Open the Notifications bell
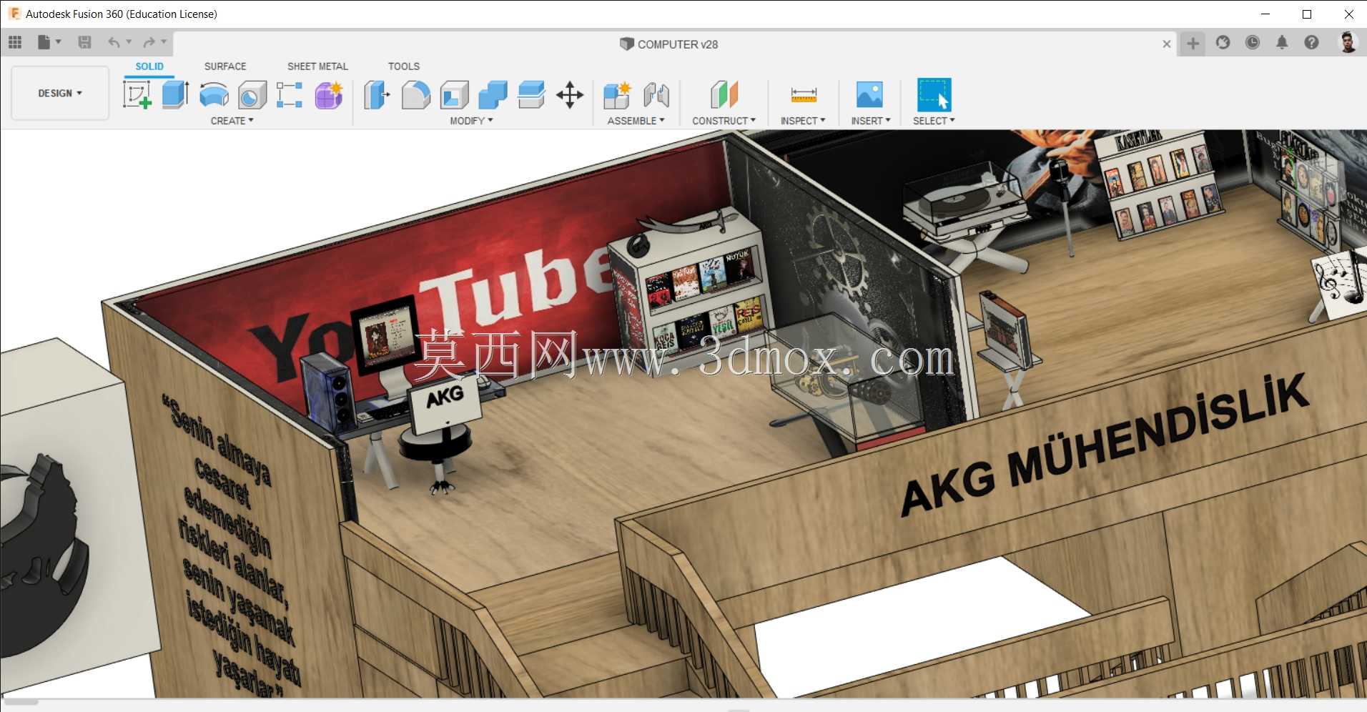This screenshot has height=712, width=1367. pos(1282,43)
